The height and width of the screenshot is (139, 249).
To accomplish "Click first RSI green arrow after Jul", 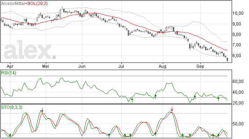I will tap(132, 100).
